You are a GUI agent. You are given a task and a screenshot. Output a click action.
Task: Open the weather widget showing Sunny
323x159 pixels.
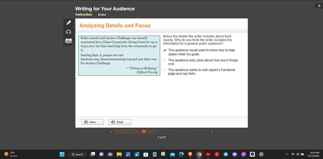pos(11,154)
